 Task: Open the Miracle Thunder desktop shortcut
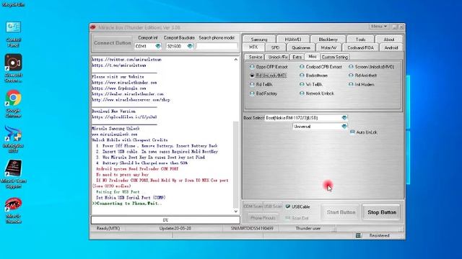[13, 210]
